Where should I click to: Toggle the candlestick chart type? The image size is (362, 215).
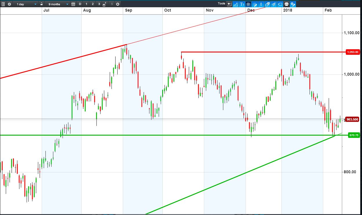click(x=261, y=4)
